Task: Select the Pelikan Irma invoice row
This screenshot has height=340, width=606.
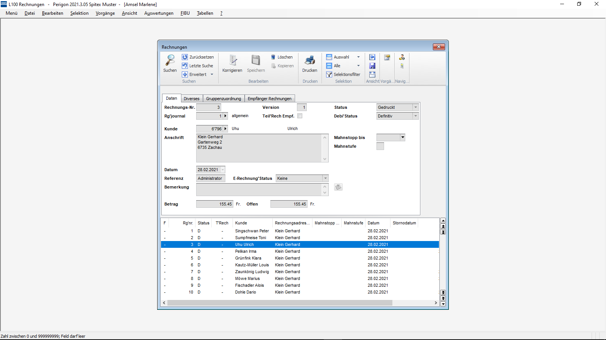Action: (245, 251)
